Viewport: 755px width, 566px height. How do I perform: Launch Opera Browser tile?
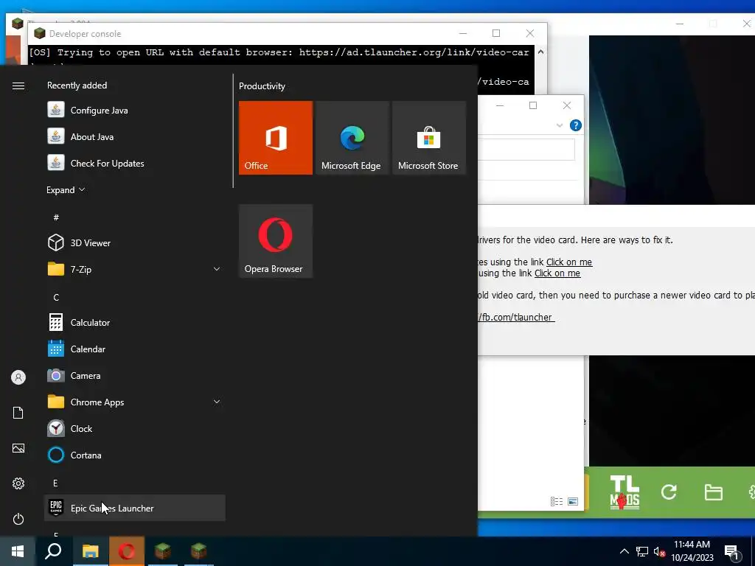coord(276,241)
